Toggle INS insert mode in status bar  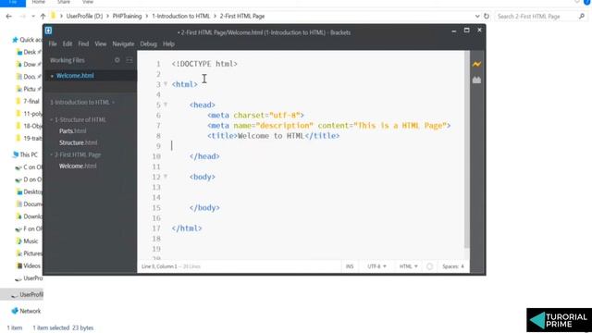click(x=350, y=266)
